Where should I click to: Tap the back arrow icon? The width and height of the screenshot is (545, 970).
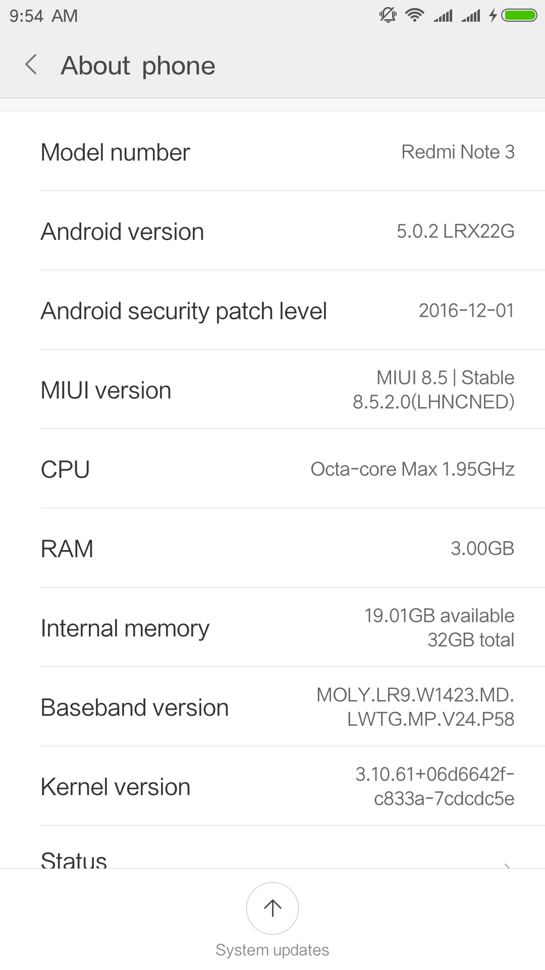[31, 65]
